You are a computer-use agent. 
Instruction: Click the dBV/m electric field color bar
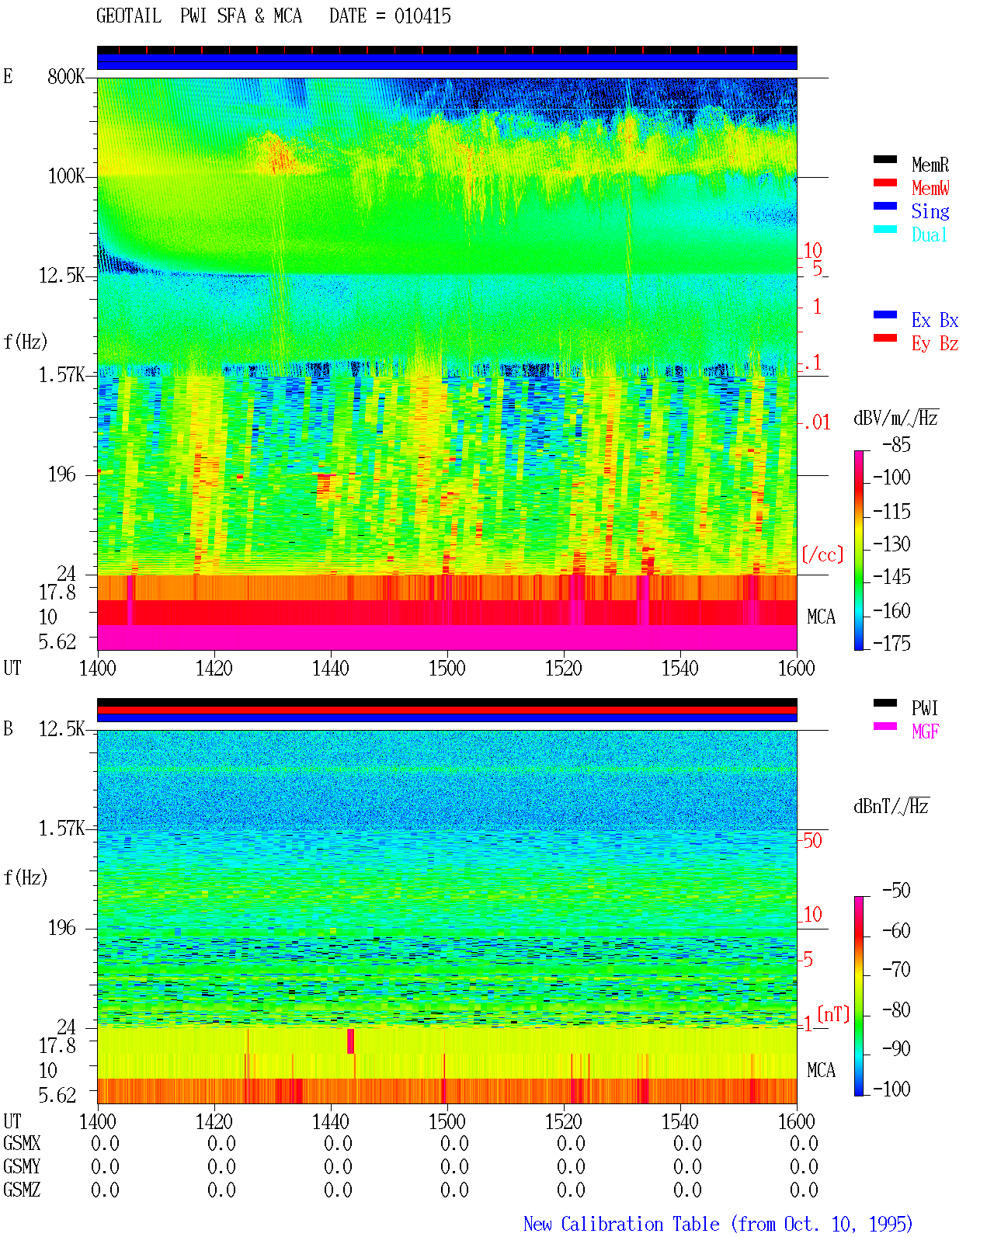click(859, 550)
